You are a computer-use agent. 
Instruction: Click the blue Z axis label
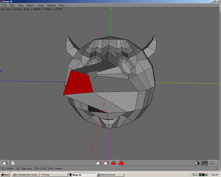1,71
